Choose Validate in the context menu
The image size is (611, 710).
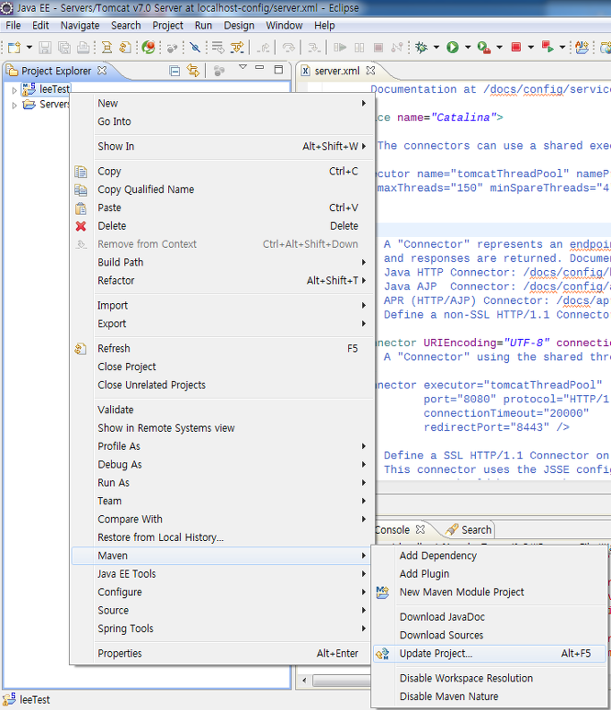coord(222,410)
